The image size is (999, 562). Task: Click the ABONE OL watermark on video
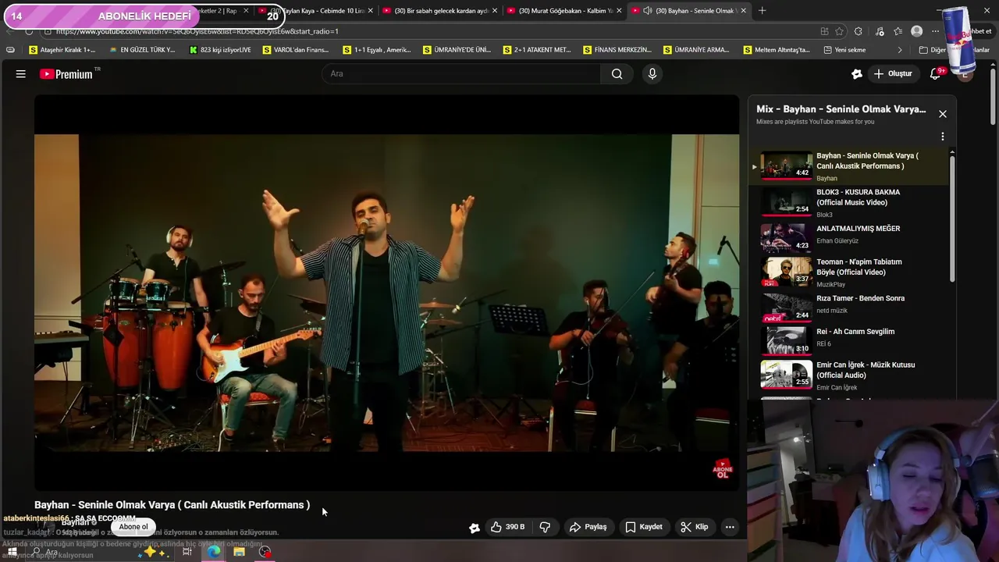(x=723, y=468)
